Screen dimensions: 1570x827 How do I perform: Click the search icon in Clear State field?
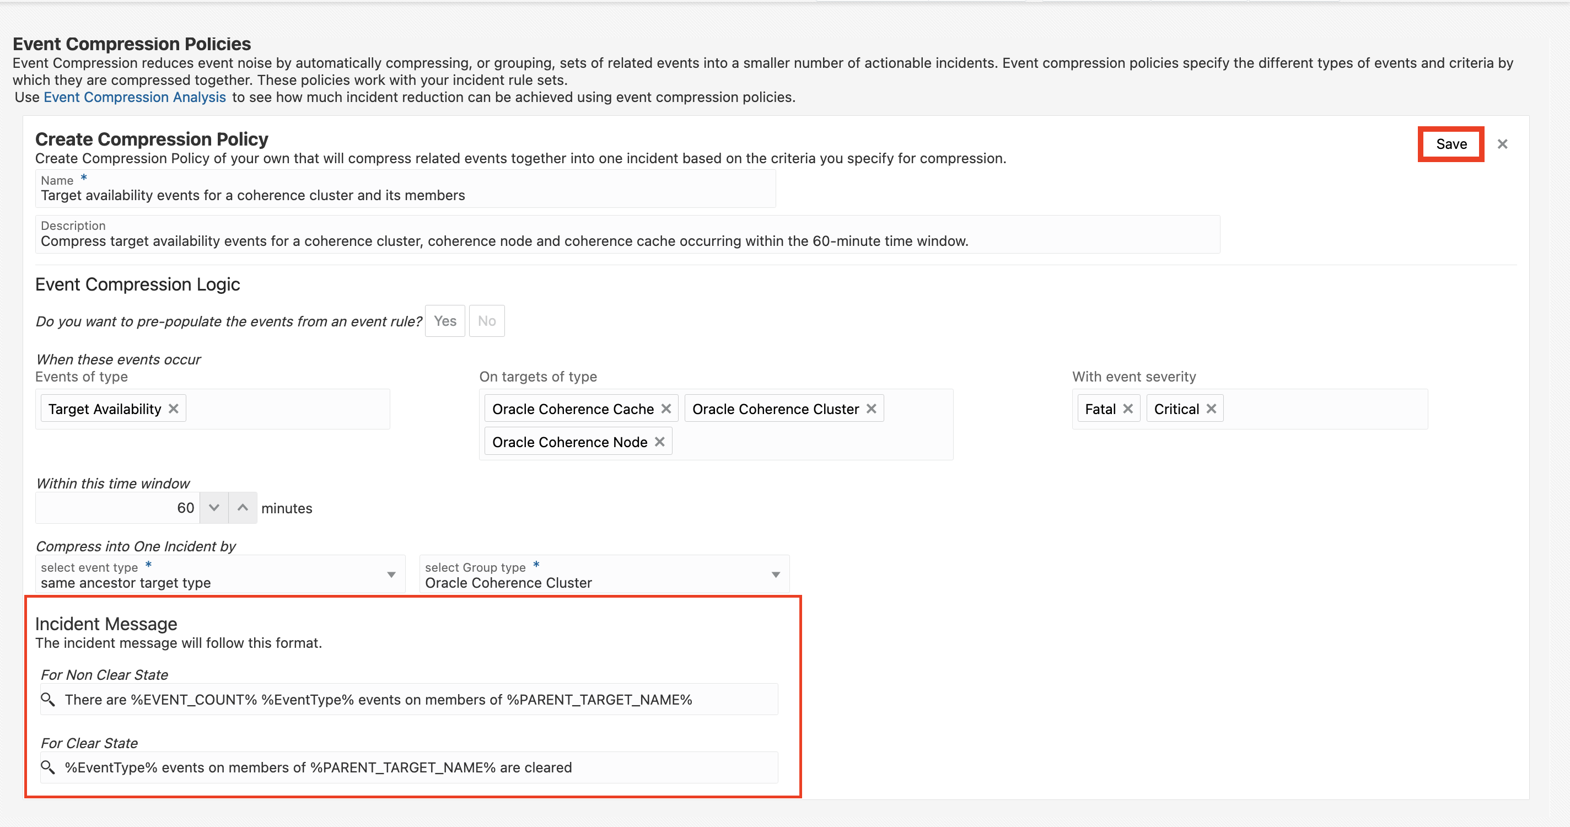coord(47,767)
